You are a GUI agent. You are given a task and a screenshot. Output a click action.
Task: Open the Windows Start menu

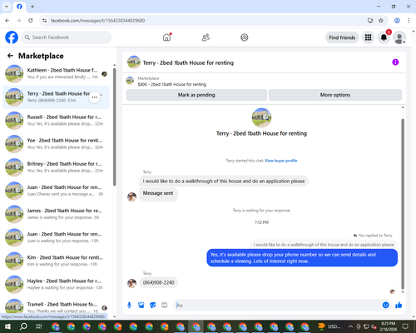click(7, 326)
